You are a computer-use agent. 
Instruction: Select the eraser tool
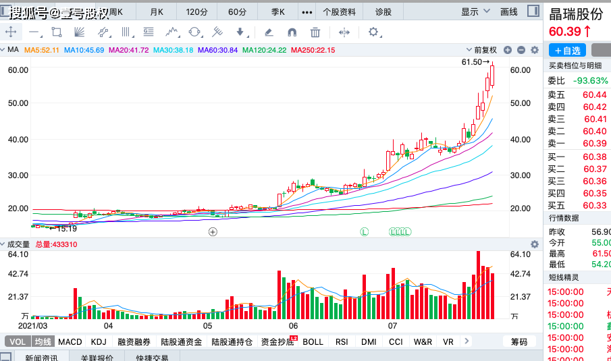pos(269,32)
